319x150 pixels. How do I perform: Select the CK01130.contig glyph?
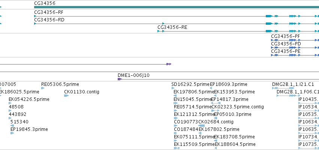tap(66, 96)
